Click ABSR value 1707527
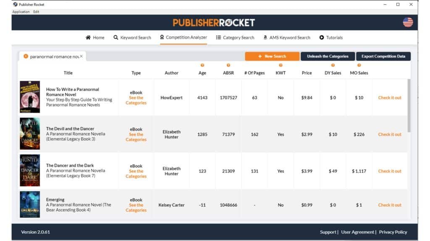The height and width of the screenshot is (241, 430). coord(228,97)
